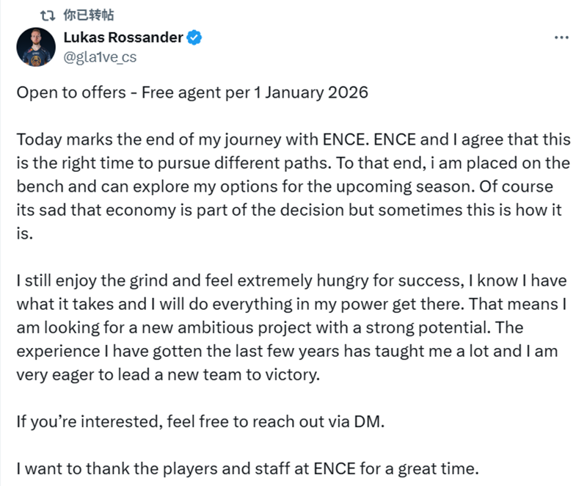Click the lone "is." line ending the paragraph

pyautogui.click(x=25, y=233)
